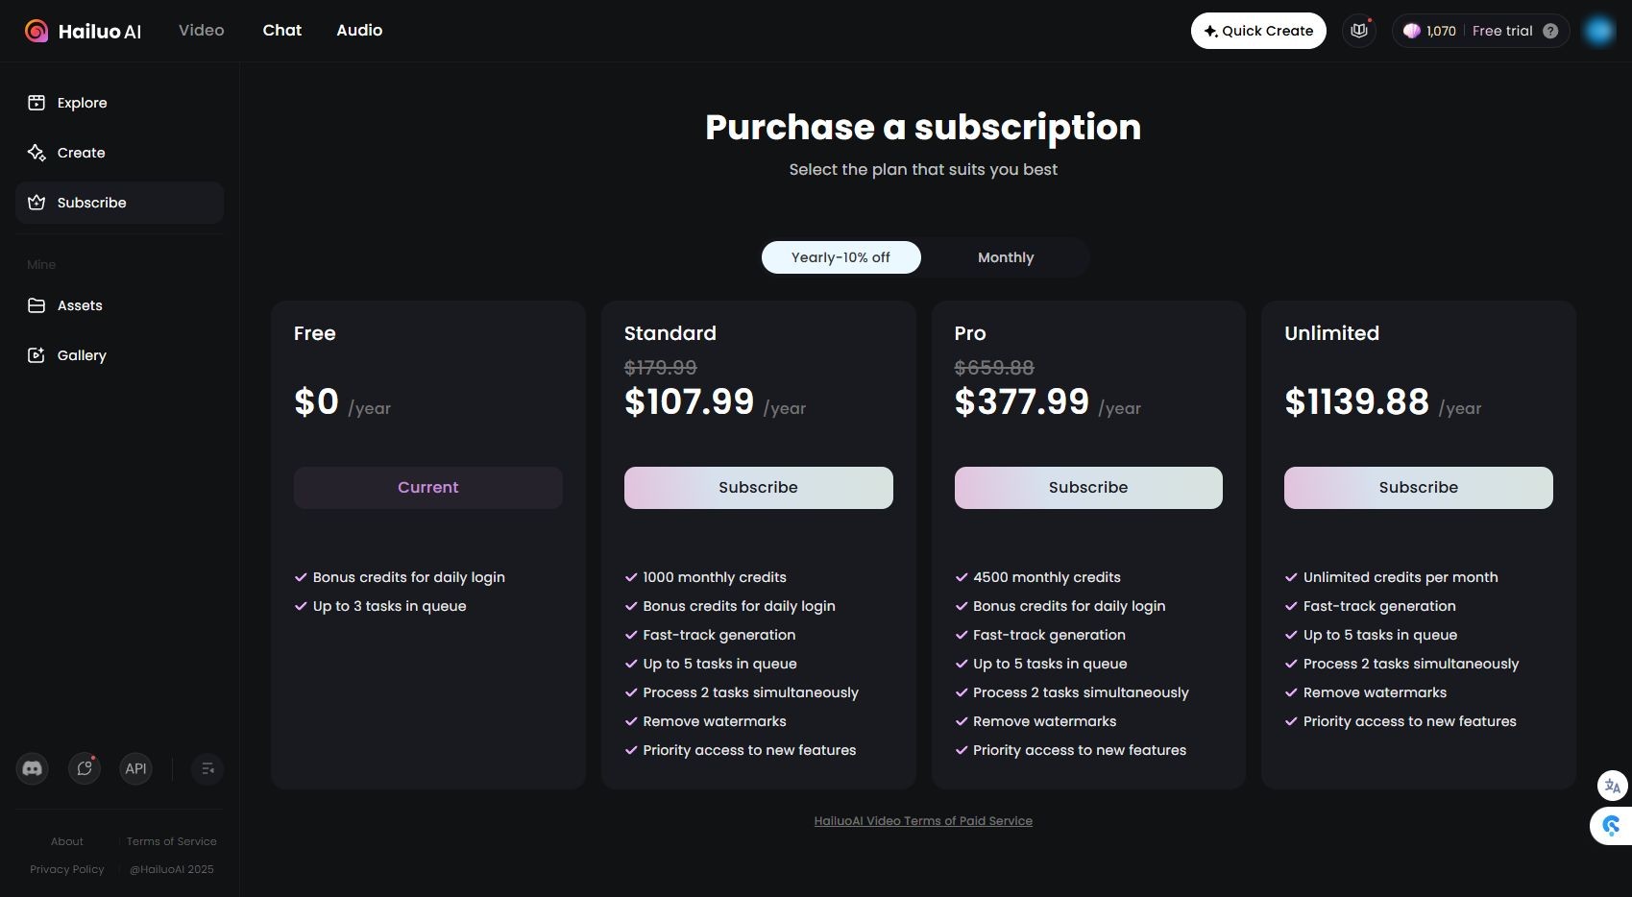Image resolution: width=1632 pixels, height=897 pixels.
Task: Open the Chat tab
Action: 281,31
